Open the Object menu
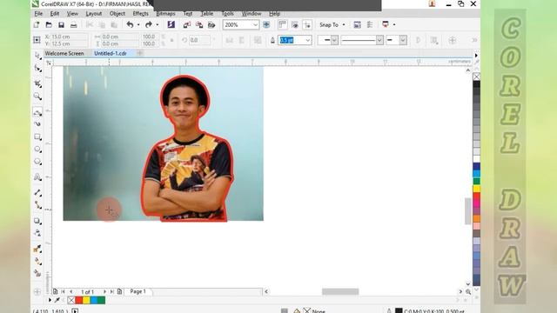The image size is (557, 313). click(x=117, y=14)
